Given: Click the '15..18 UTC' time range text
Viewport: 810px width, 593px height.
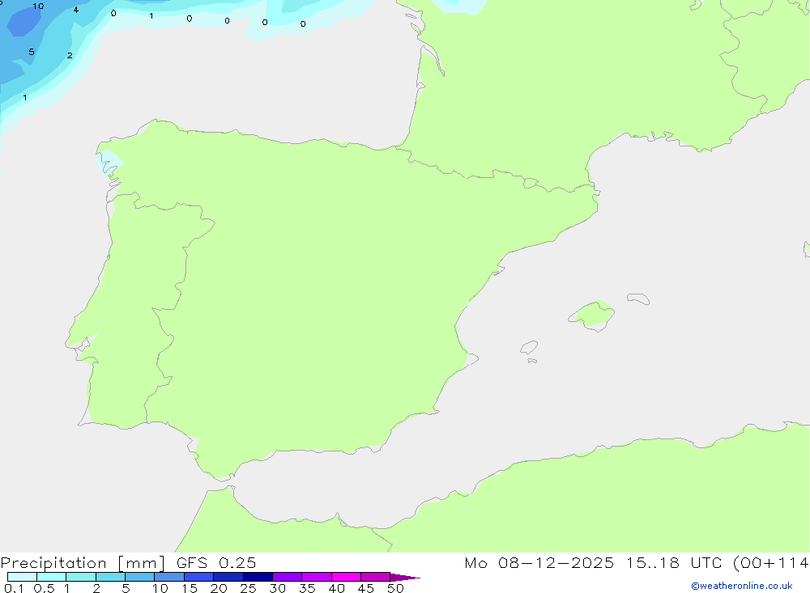Looking at the screenshot, I should click(674, 563).
